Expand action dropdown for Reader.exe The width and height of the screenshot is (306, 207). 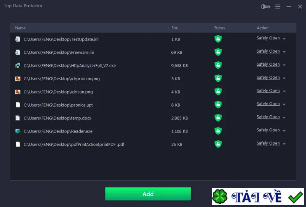(284, 131)
